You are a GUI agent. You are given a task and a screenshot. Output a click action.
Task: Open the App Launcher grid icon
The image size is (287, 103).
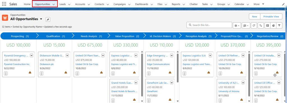[4, 4]
